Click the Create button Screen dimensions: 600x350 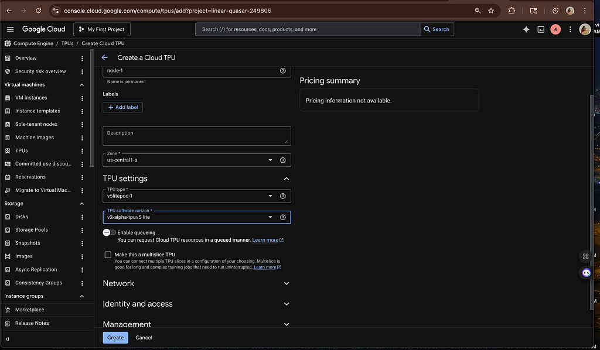tap(115, 337)
